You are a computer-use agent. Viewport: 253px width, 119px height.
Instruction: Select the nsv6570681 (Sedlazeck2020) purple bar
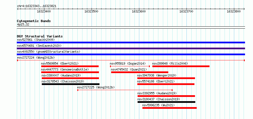click(131, 48)
